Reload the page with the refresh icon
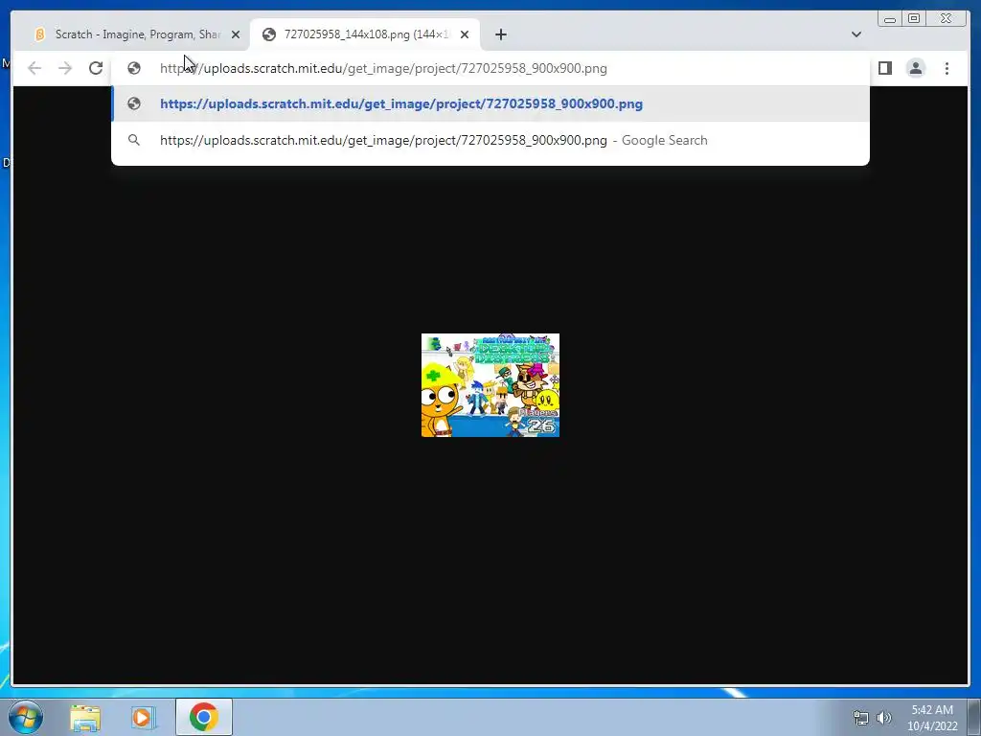Viewport: 981px width, 736px height. (96, 68)
